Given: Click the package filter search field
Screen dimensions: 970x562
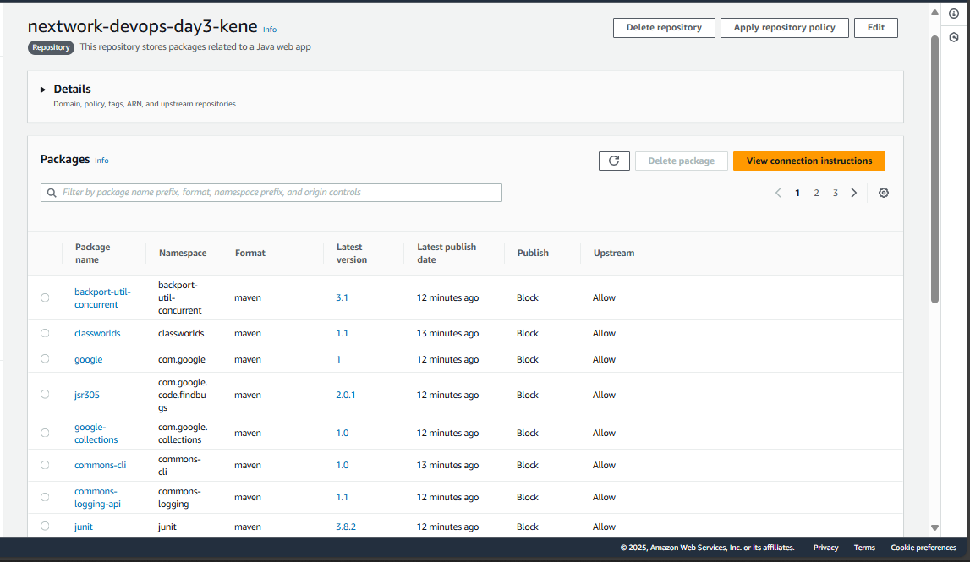Looking at the screenshot, I should (271, 193).
